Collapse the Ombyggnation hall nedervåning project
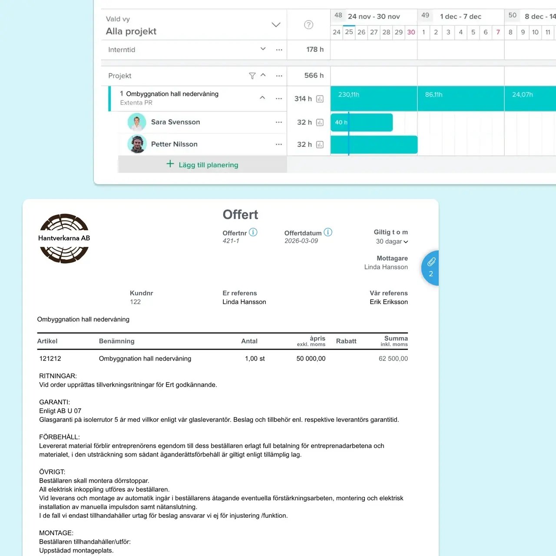556x556 pixels. pyautogui.click(x=262, y=98)
